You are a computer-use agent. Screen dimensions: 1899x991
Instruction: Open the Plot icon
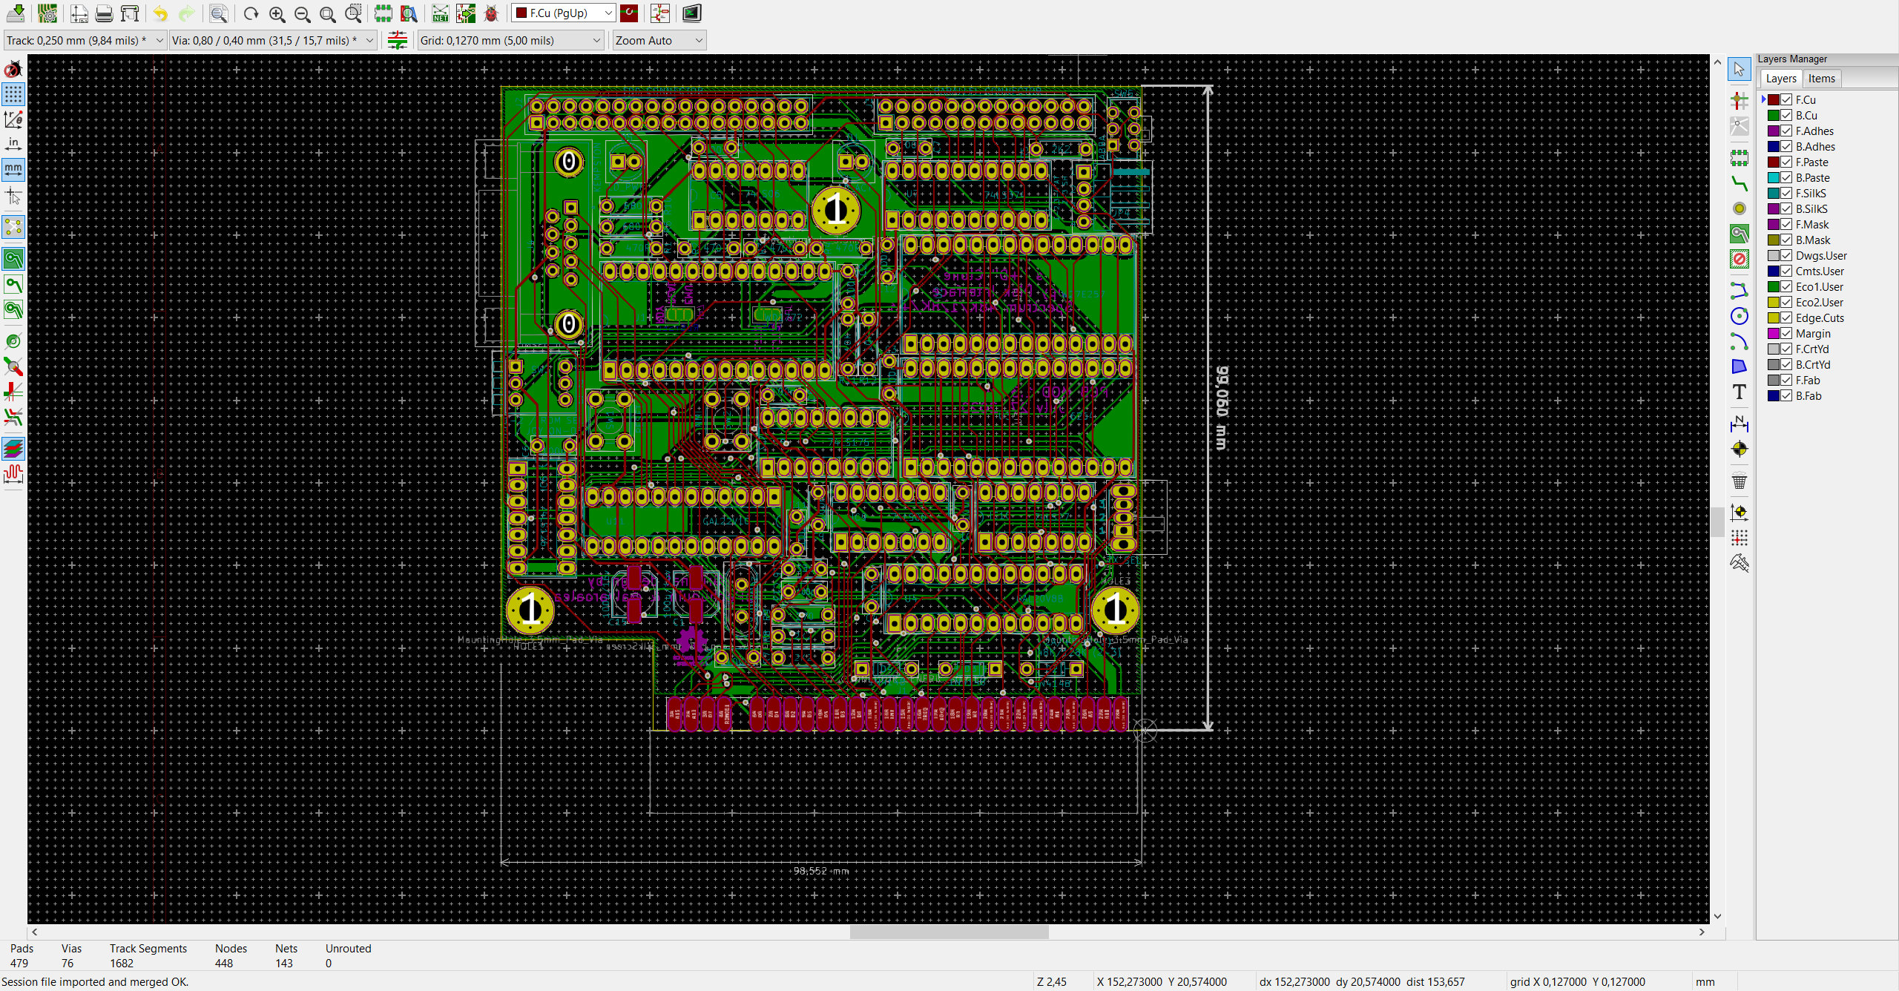coord(130,13)
